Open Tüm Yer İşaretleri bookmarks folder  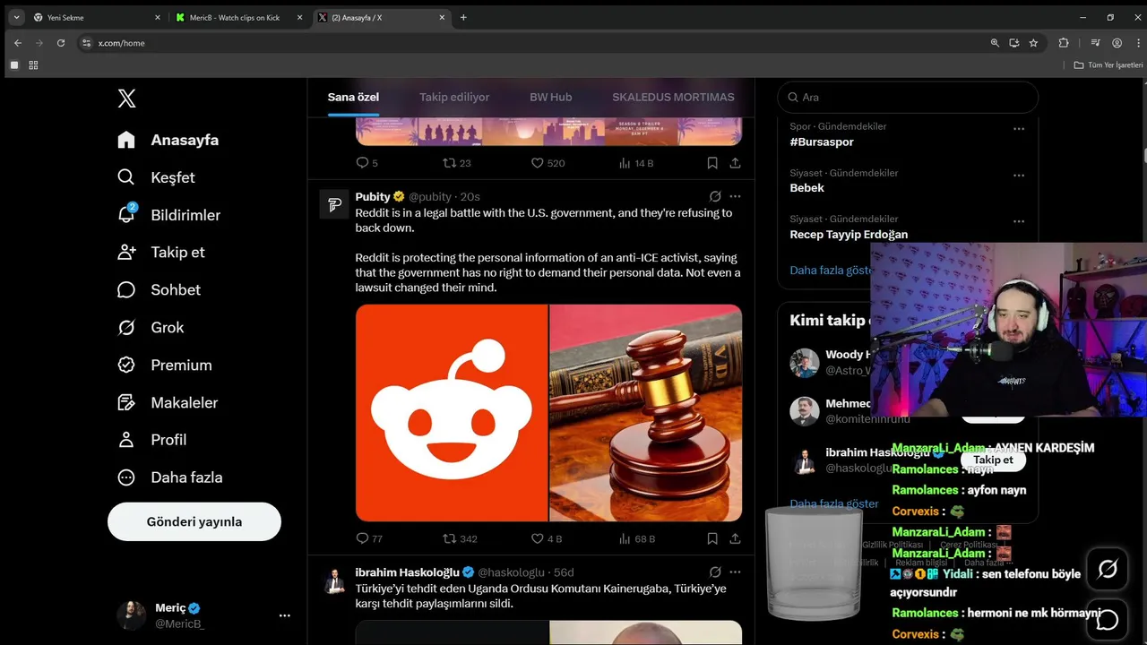[x=1108, y=65]
